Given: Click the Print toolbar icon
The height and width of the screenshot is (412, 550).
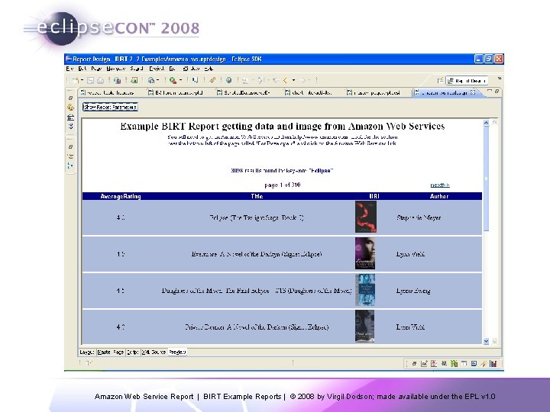Looking at the screenshot, I should coord(100,81).
